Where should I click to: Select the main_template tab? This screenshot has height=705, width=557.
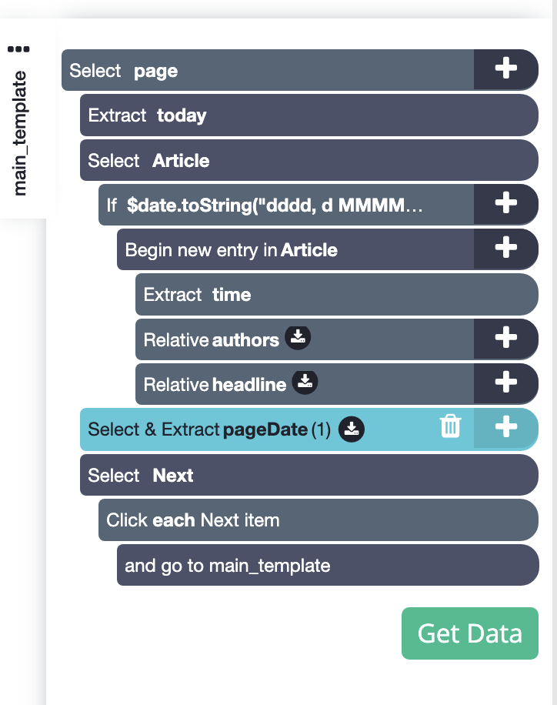coord(21,132)
